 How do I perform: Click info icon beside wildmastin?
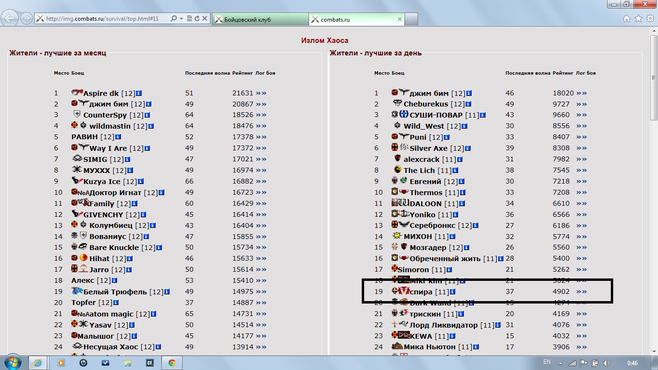pyautogui.click(x=151, y=126)
